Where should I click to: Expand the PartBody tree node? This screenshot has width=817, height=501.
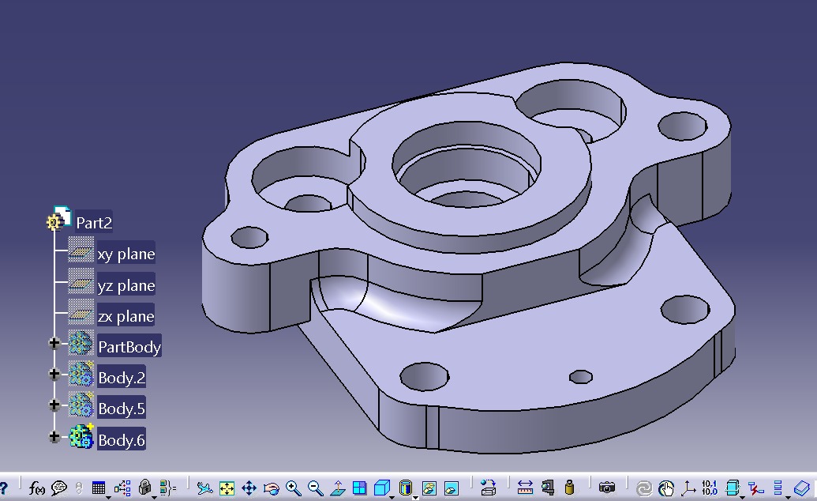54,343
